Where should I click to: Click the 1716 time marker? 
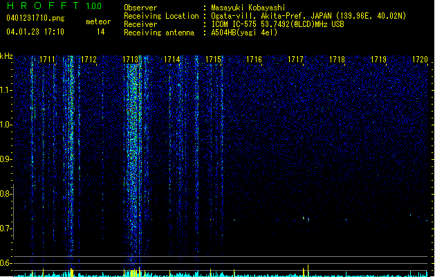254,60
